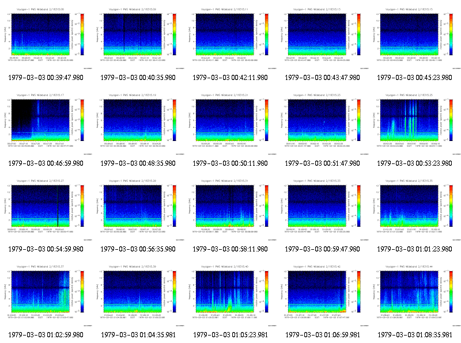461x343 pixels.
Task: Click caption 1979-03-03 01:02:59.980
Action: tap(46, 335)
